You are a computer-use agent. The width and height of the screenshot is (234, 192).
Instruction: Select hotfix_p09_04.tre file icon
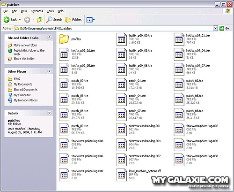coord(179,54)
